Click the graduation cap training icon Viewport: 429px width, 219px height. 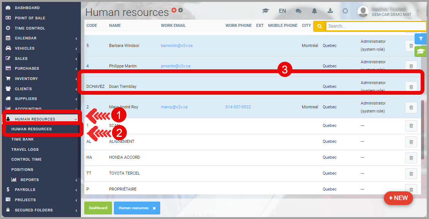(x=266, y=11)
